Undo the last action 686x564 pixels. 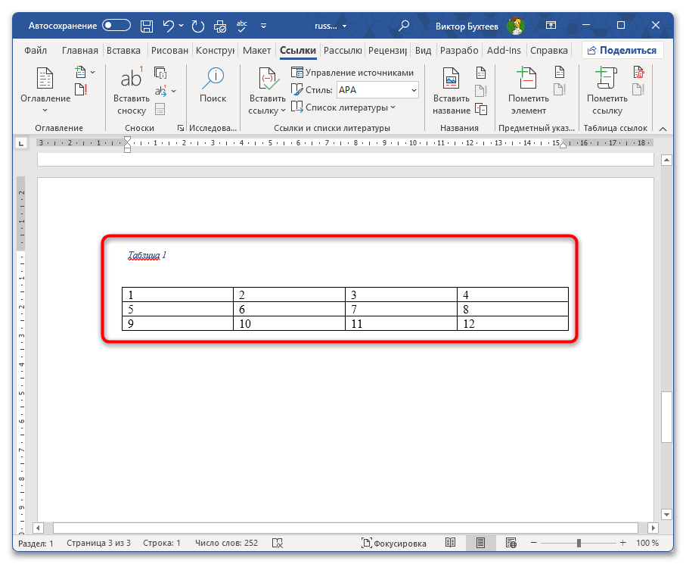click(x=168, y=26)
